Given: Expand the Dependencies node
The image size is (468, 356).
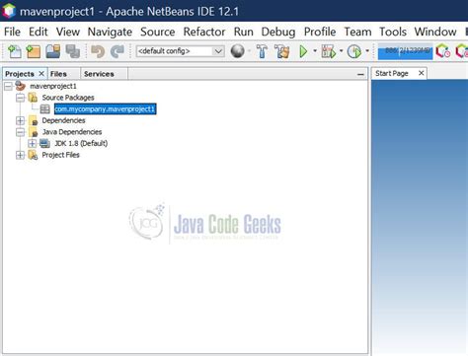Looking at the screenshot, I should [20, 120].
